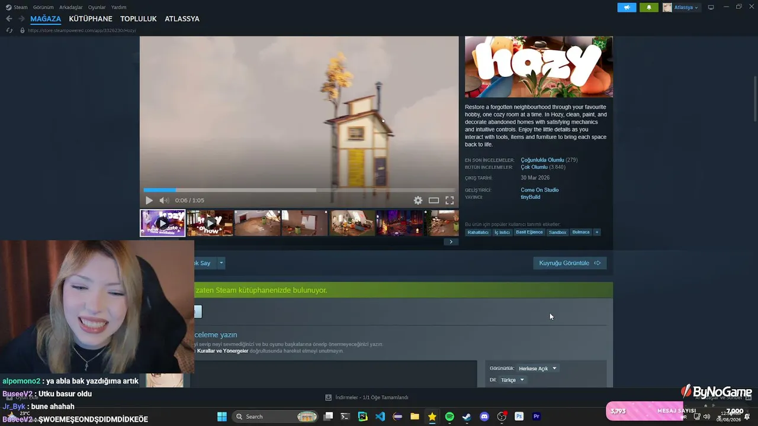Select the first trailer thumbnail
The width and height of the screenshot is (758, 426).
point(163,223)
